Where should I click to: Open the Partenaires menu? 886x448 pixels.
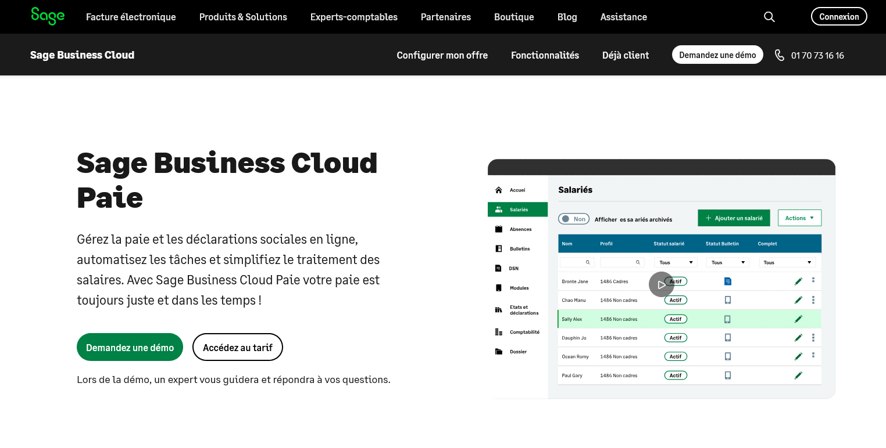coord(446,17)
